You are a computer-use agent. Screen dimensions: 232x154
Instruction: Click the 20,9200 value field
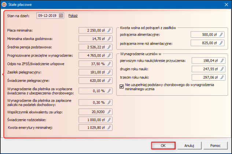pyautogui.click(x=95, y=111)
